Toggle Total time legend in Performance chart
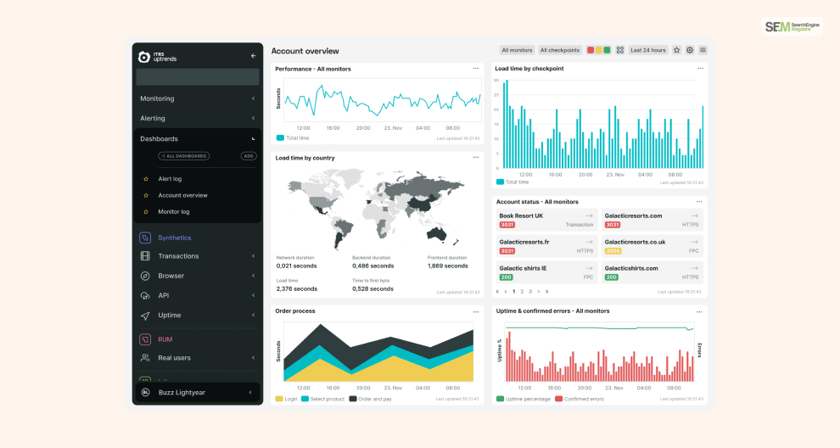The image size is (840, 448). point(293,138)
